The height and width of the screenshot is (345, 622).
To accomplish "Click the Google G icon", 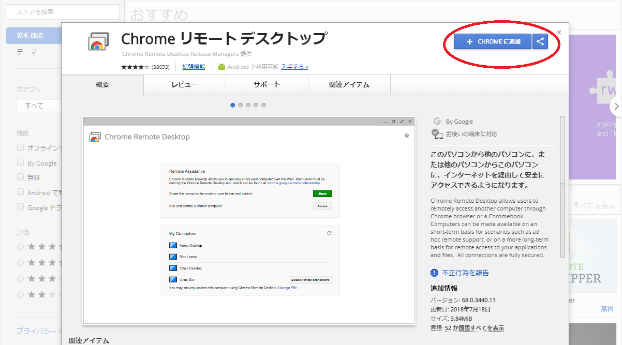I will click(437, 121).
